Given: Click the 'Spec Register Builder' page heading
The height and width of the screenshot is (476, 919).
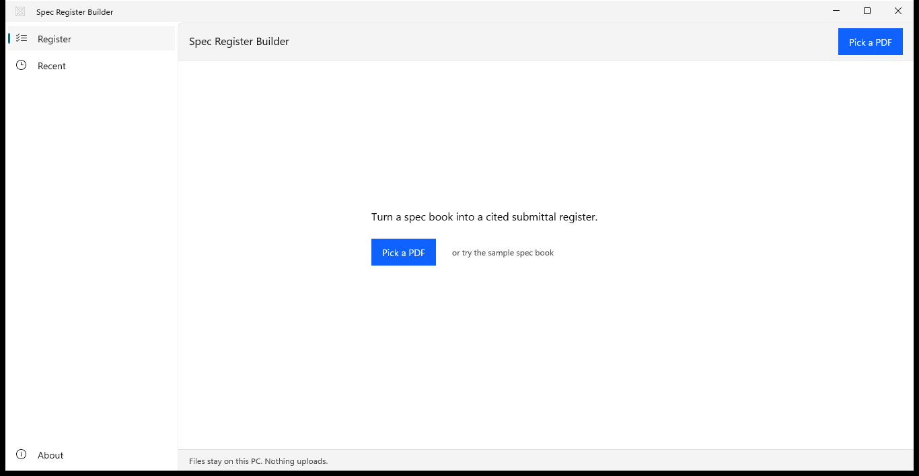Looking at the screenshot, I should tap(239, 42).
